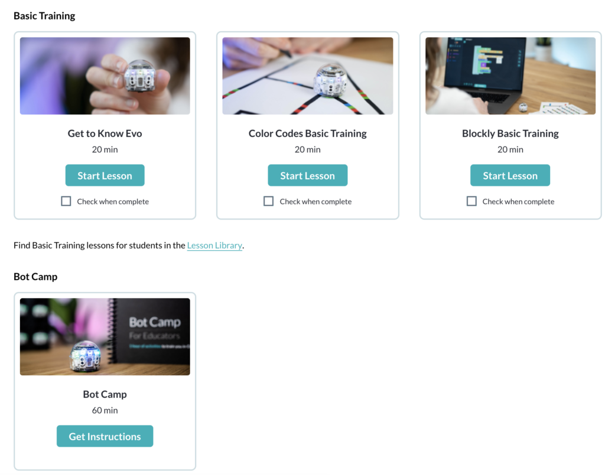Viewport: 605px width, 475px height.
Task: Click 'Check when complete' label under Blockly
Action: point(518,201)
